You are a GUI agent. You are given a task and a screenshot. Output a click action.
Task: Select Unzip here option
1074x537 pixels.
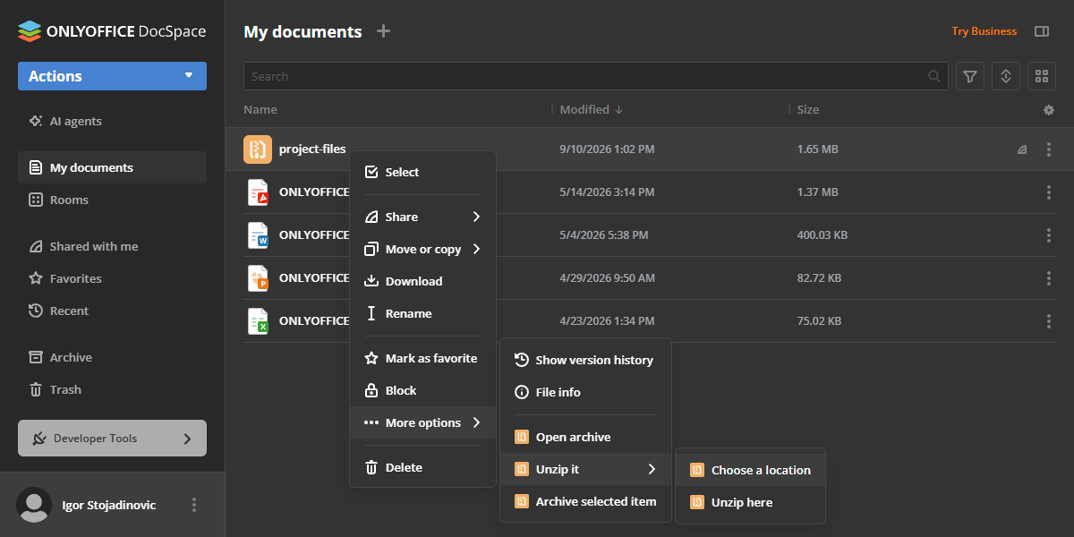(750, 502)
